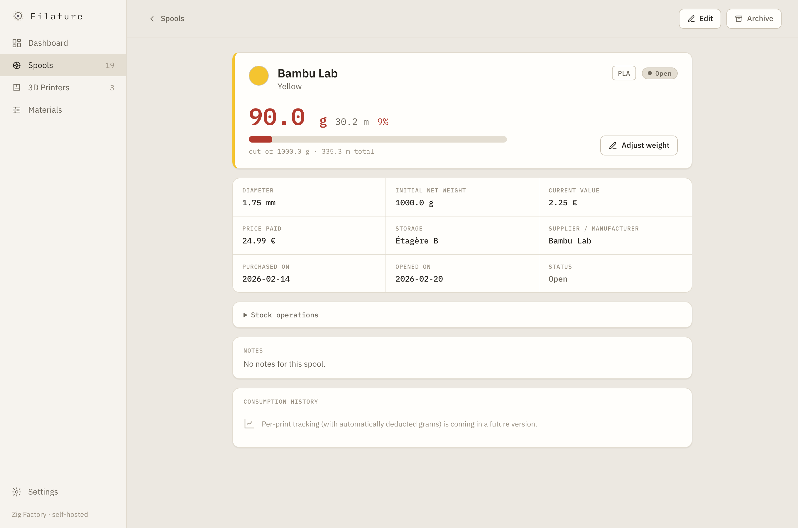
Task: Click the consumption history chart icon
Action: [x=249, y=424]
